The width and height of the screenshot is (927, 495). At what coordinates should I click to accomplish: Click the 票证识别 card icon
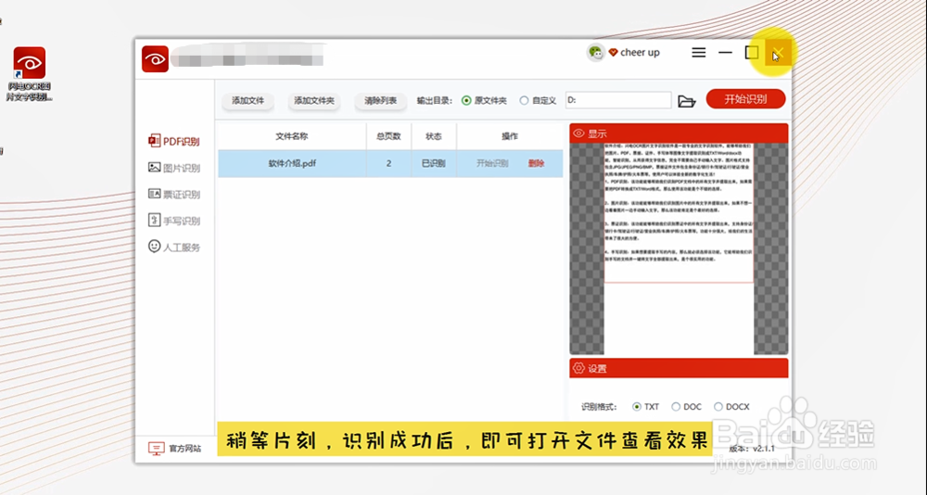pyautogui.click(x=154, y=194)
